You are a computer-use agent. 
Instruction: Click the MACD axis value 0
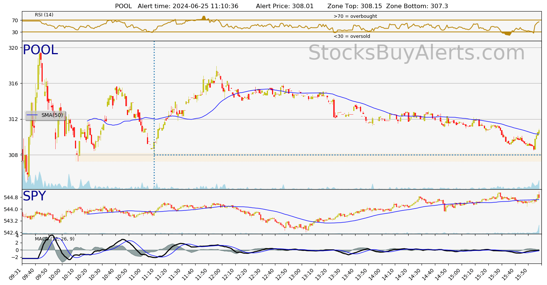(x=17, y=250)
